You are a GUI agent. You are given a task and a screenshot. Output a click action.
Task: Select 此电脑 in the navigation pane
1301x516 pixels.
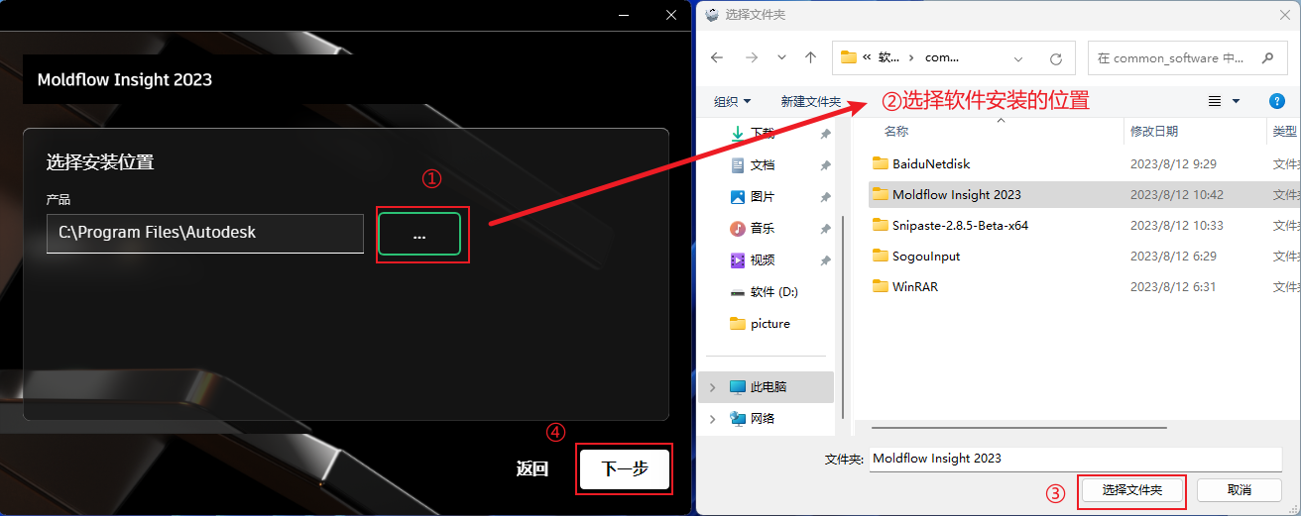[767, 386]
